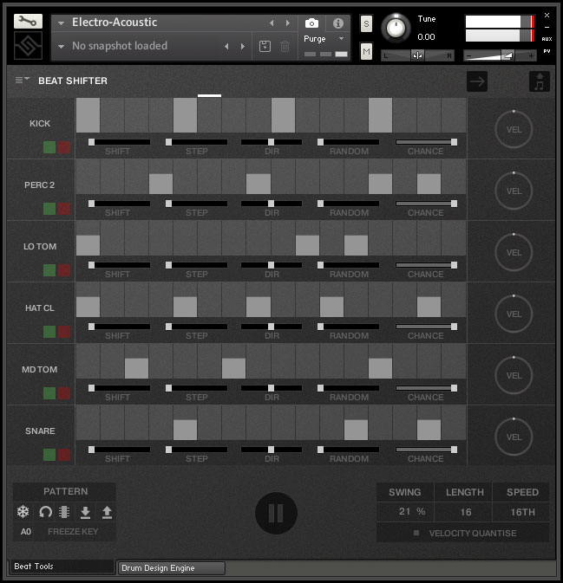This screenshot has height=583, width=563.
Task: Toggle the MD TOM green square button
Action: coord(49,393)
